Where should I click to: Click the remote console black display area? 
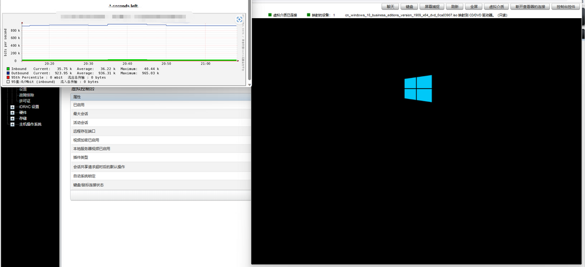[x=416, y=141]
